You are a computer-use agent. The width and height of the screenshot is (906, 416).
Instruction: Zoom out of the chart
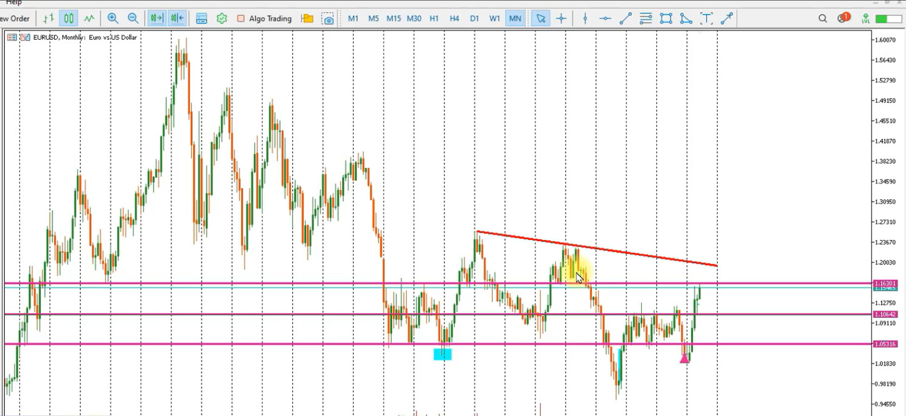133,19
